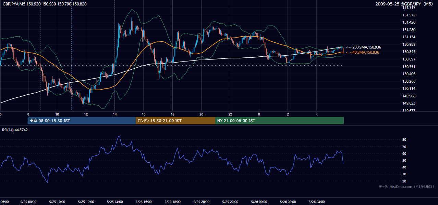This screenshot has height=205, width=438.
Task: Click hour tick 16 on price chart axis
Action: tap(144, 114)
